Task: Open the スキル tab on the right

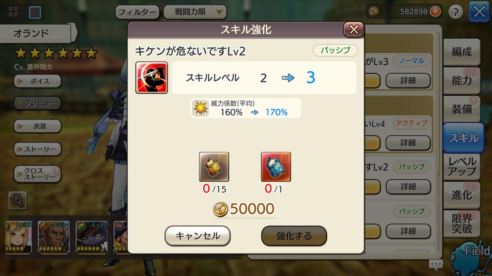Action: point(463,138)
